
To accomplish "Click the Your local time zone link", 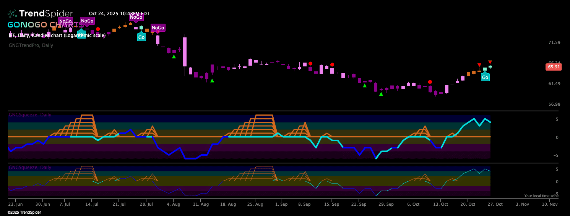I will [541, 196].
